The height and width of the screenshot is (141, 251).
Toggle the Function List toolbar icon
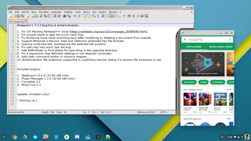(x=115, y=16)
